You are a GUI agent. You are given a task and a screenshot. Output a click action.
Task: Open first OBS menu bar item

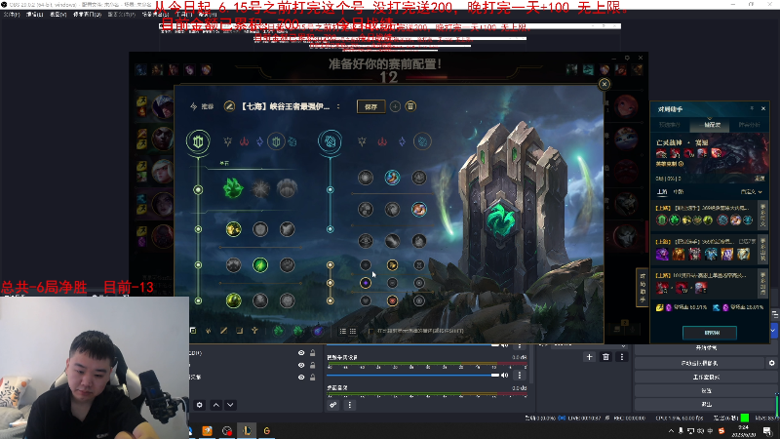[x=11, y=15]
